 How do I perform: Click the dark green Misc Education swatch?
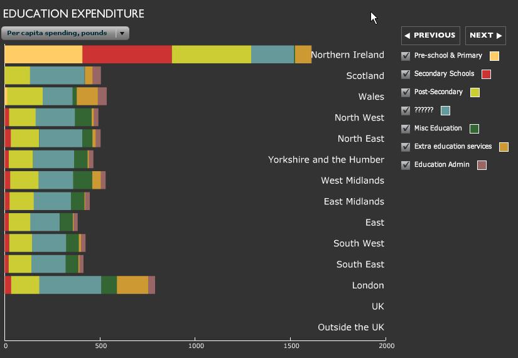point(474,129)
